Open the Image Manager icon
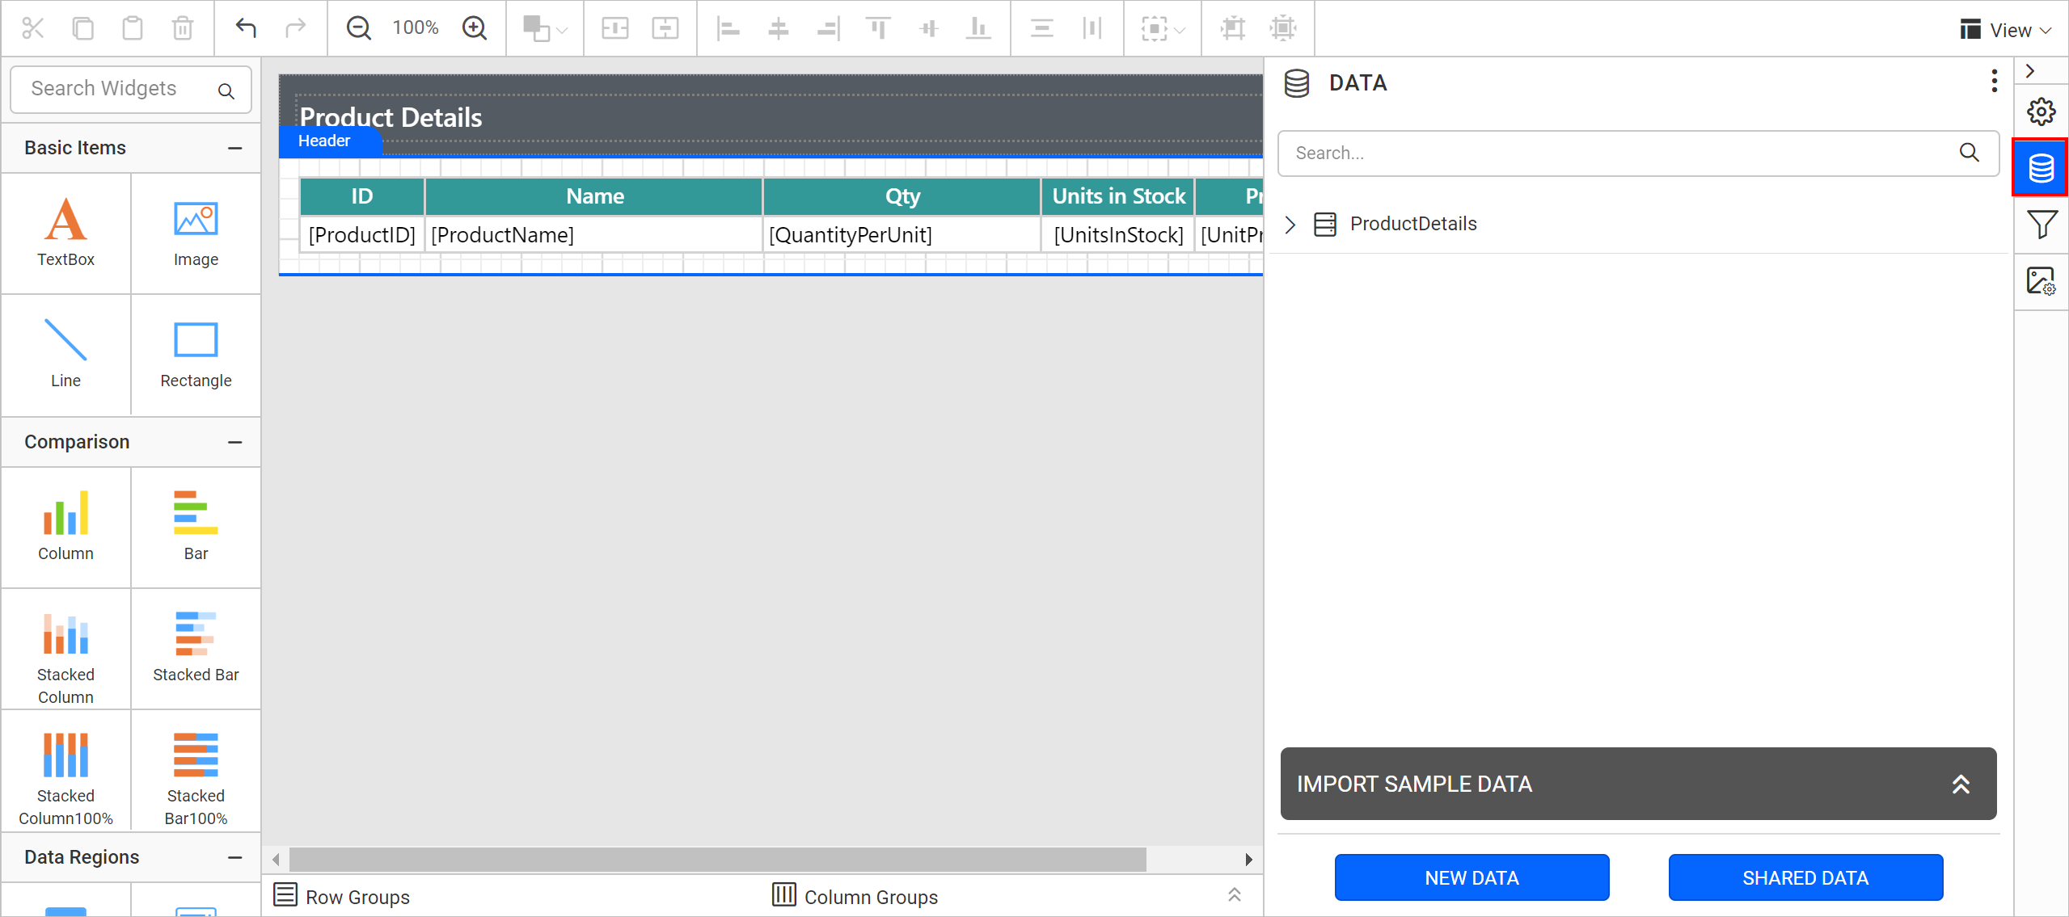This screenshot has height=917, width=2069. 2041,282
